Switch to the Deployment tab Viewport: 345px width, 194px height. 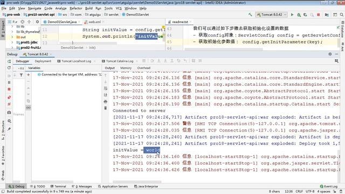click(x=43, y=61)
